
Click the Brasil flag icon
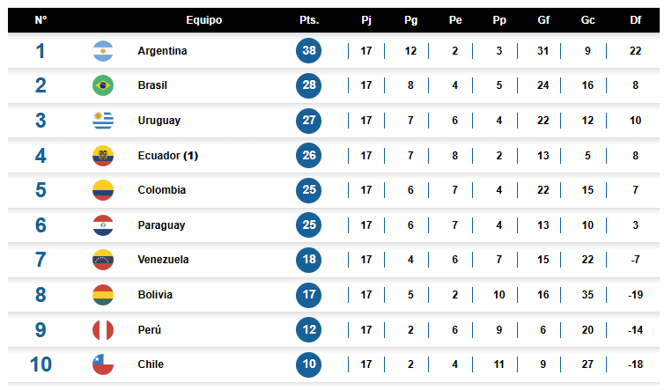pyautogui.click(x=103, y=85)
